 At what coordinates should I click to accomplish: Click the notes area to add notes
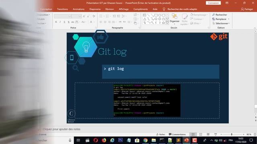tap(61, 129)
